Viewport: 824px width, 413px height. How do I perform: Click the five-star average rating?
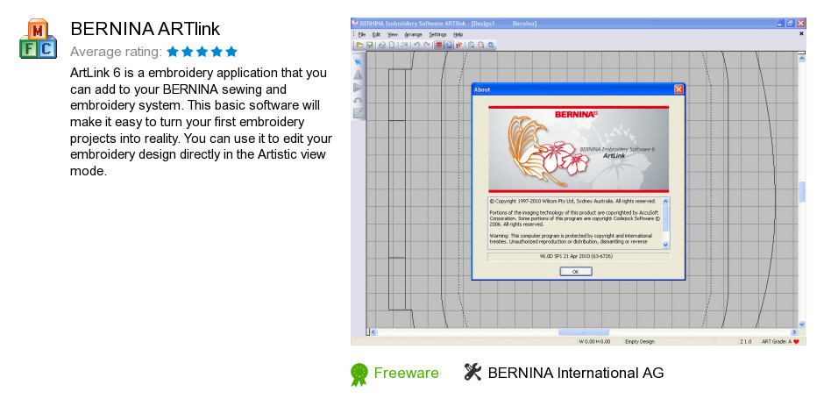202,52
